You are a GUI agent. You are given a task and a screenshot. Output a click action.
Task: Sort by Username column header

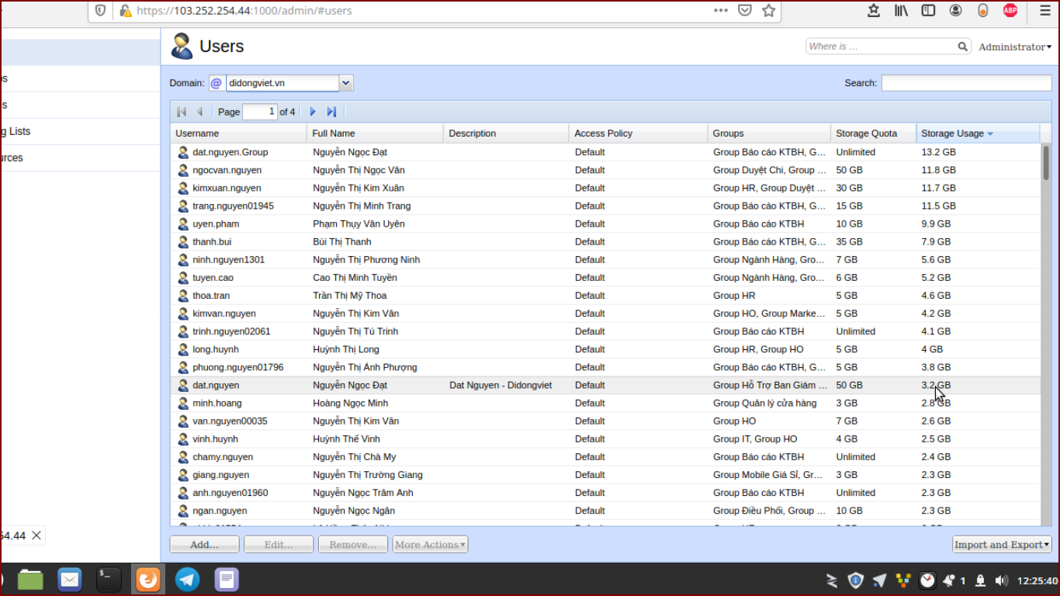[x=239, y=133]
